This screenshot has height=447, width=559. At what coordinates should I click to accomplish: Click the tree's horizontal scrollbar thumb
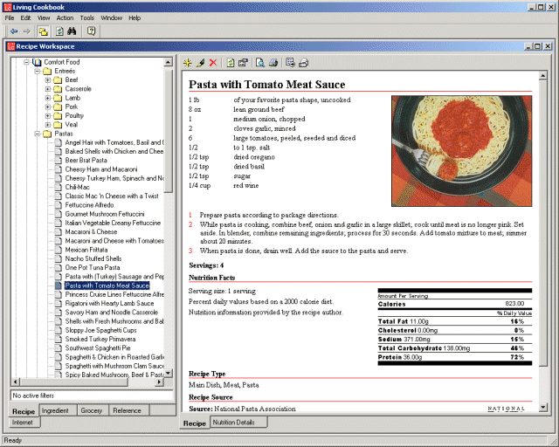[x=74, y=382]
